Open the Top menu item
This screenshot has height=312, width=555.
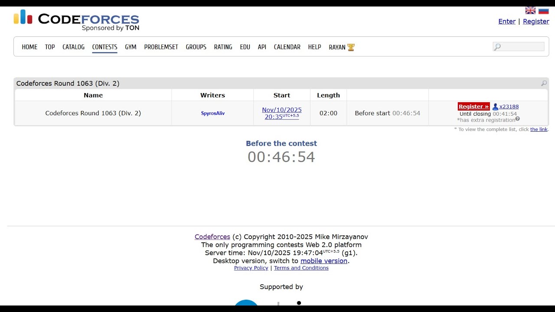[50, 47]
